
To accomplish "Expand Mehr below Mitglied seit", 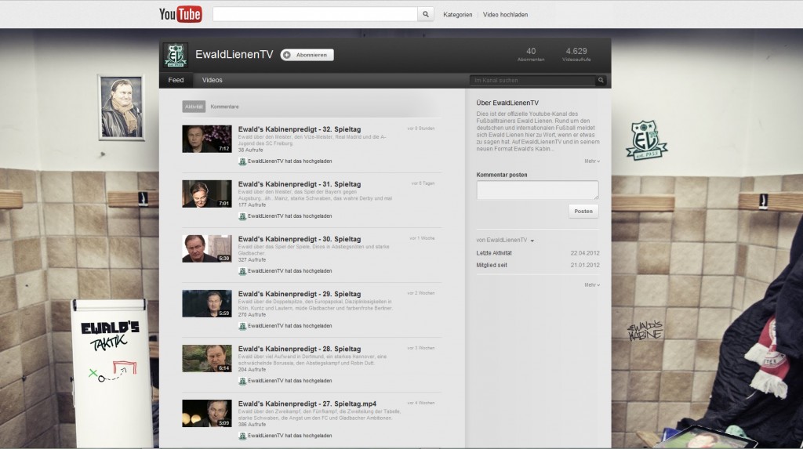I will pyautogui.click(x=592, y=284).
